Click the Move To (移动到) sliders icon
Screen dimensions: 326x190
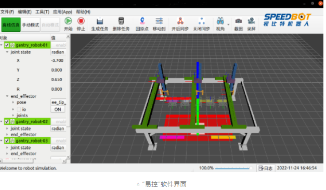[159, 21]
